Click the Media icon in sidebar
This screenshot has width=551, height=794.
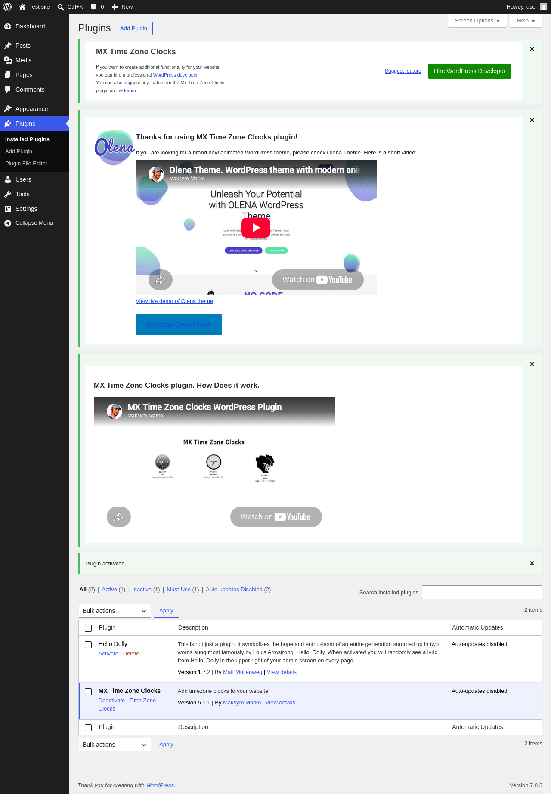(x=8, y=60)
